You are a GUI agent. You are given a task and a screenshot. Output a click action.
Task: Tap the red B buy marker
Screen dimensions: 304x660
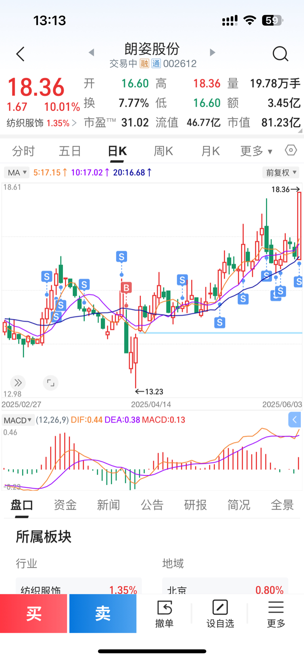(126, 288)
